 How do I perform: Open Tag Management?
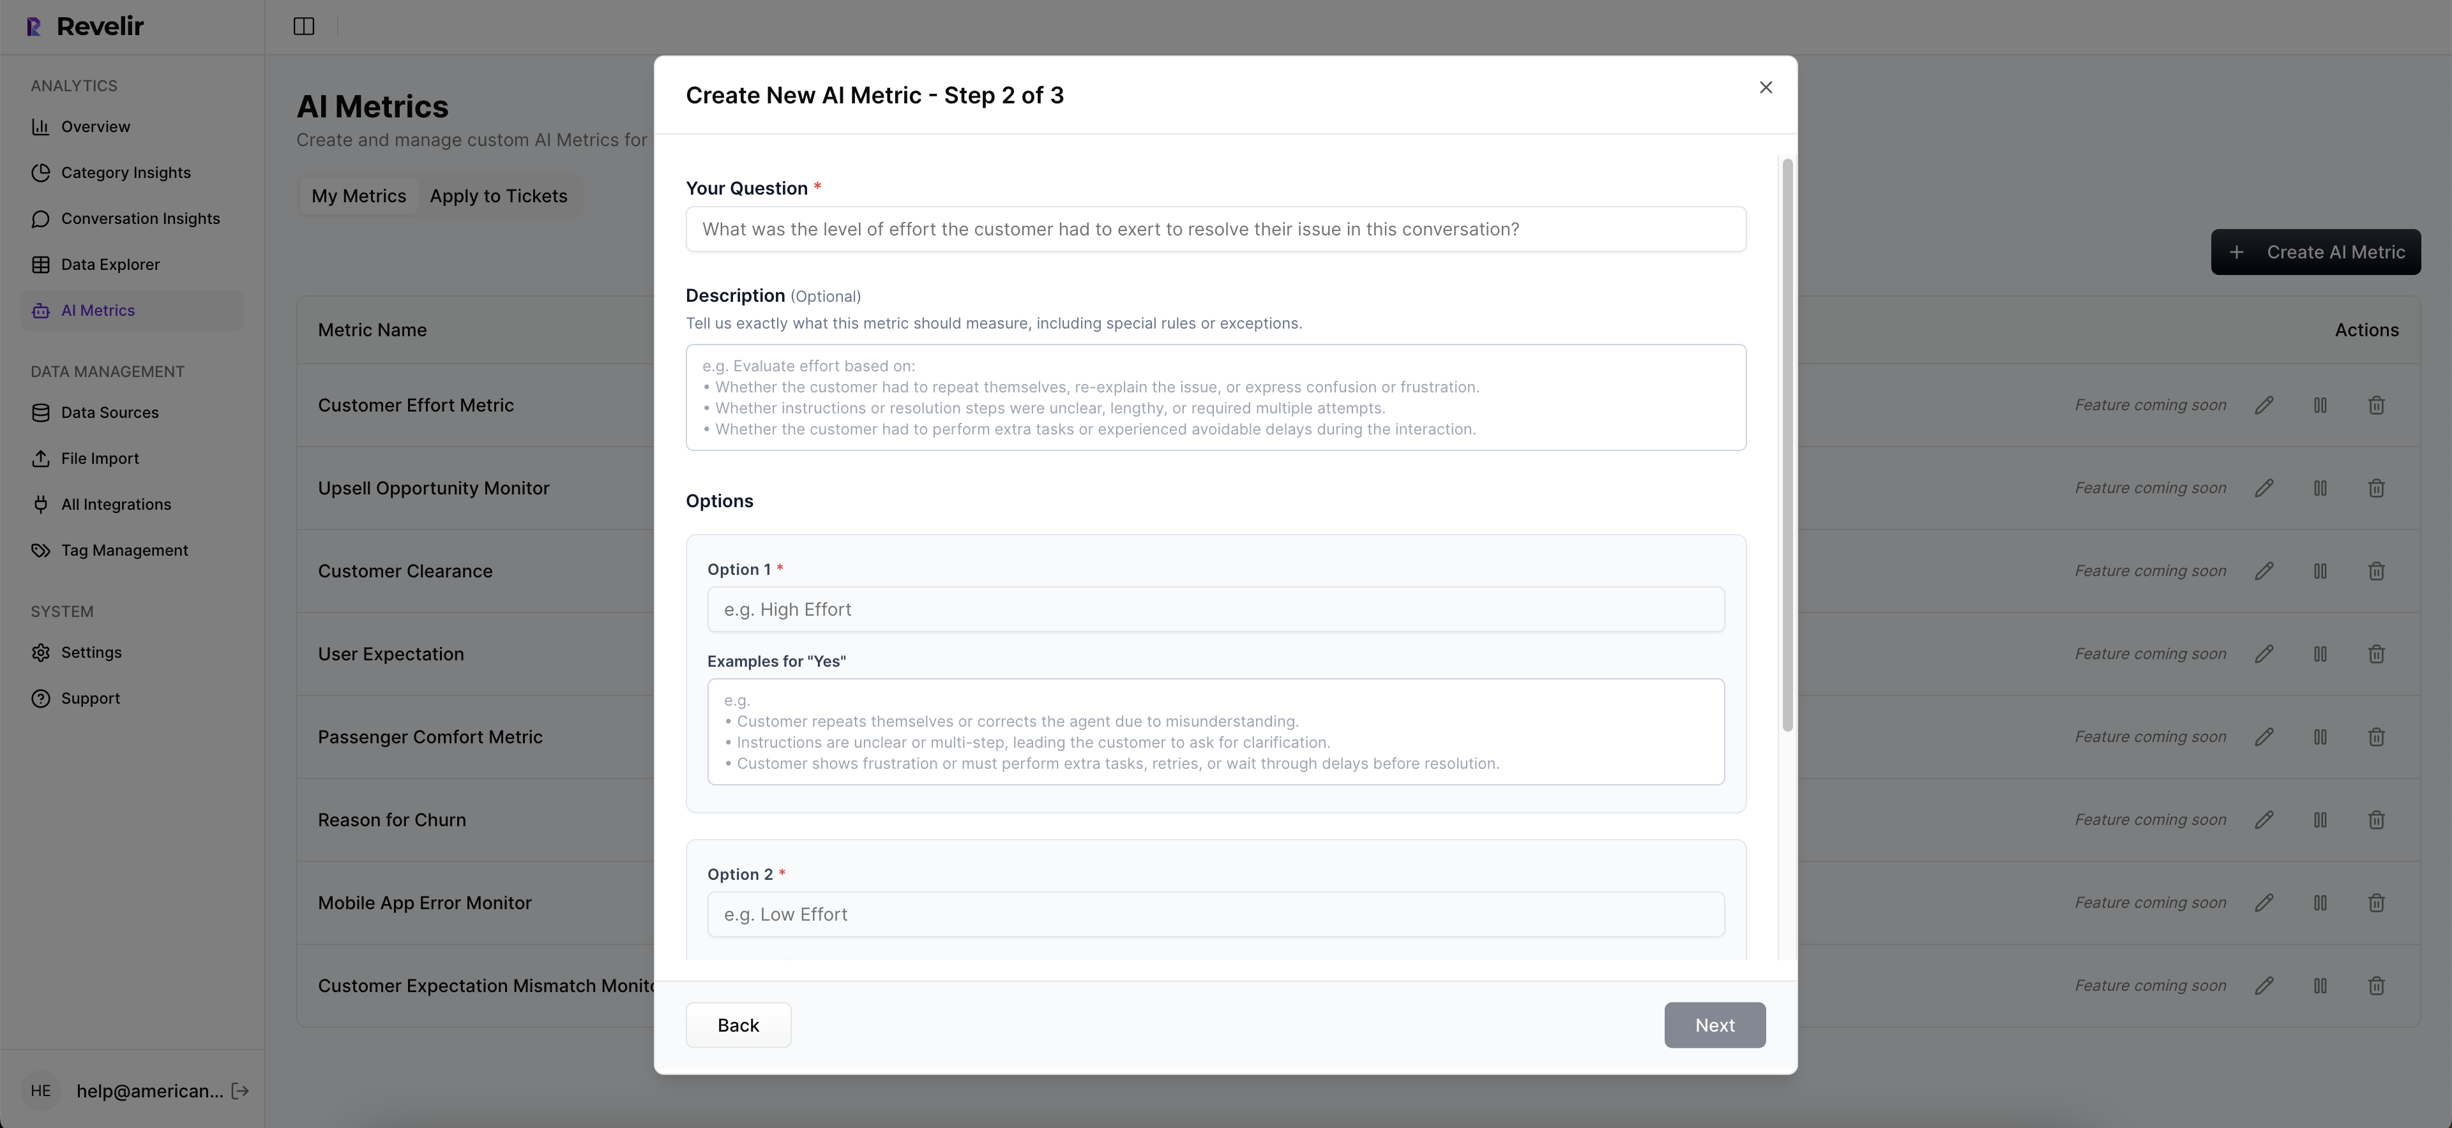[124, 549]
